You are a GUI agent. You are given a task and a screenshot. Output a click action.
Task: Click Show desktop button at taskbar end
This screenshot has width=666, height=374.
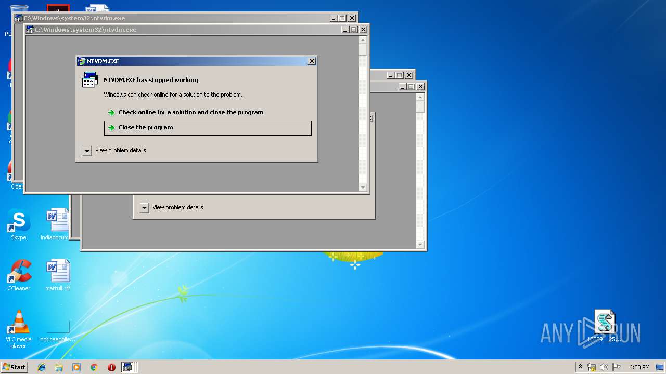660,367
